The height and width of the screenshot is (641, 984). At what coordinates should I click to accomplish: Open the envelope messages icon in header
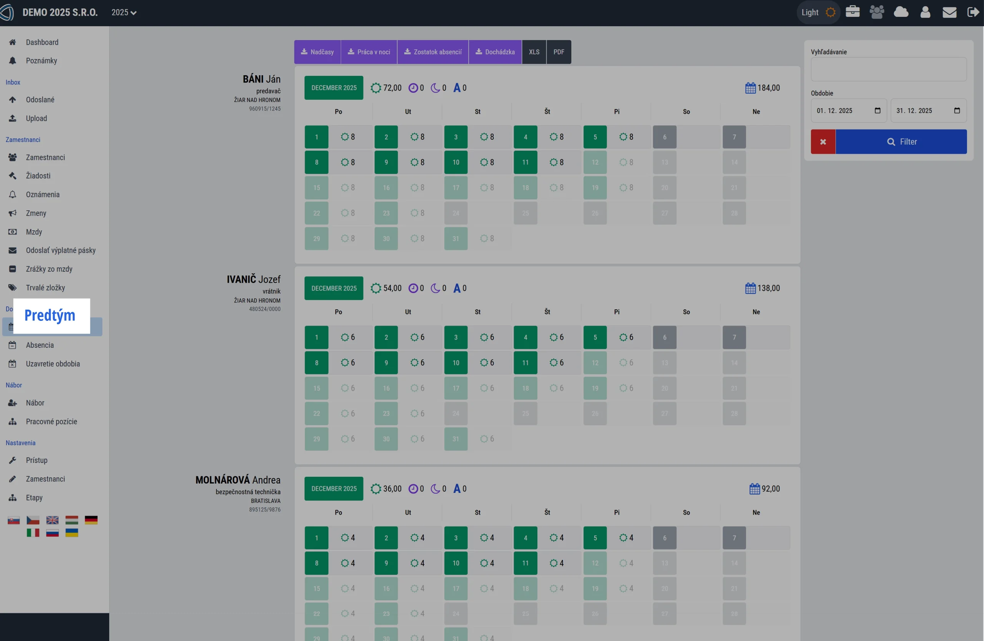click(x=949, y=12)
